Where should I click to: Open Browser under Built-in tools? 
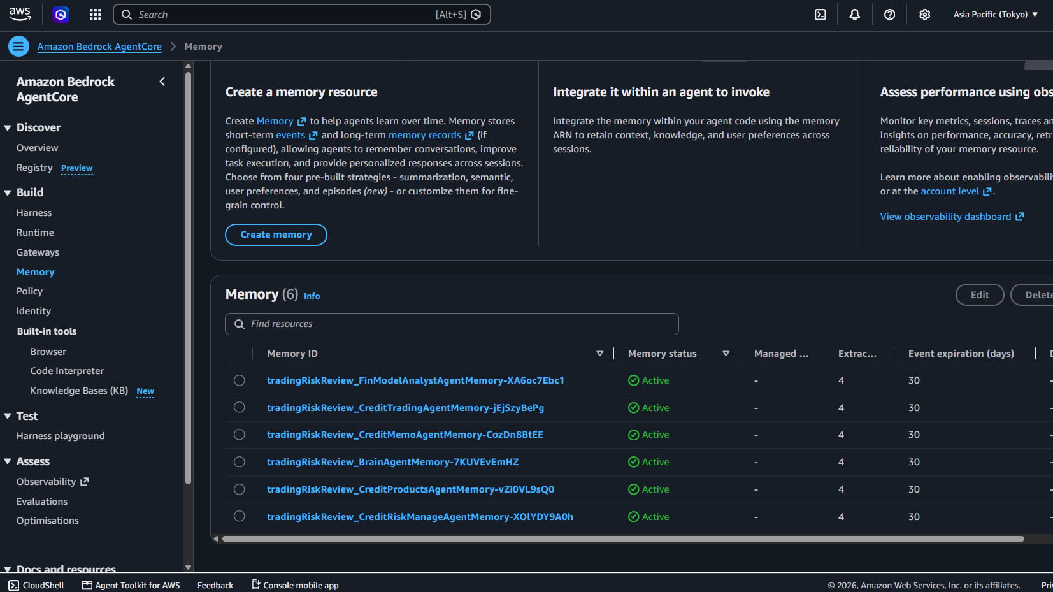coord(48,352)
